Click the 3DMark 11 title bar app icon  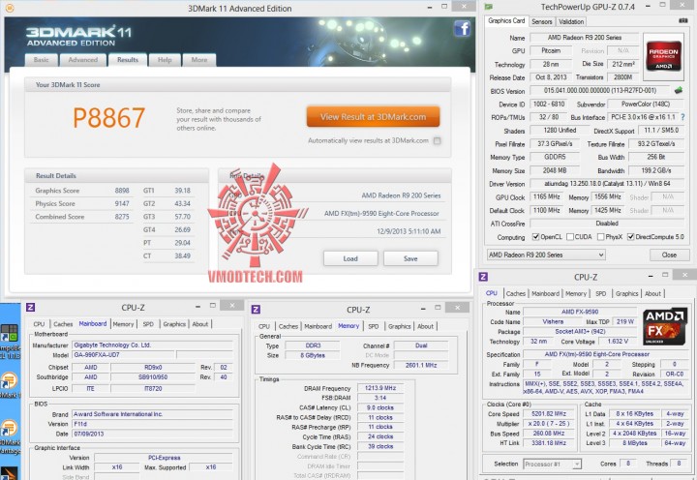point(10,8)
